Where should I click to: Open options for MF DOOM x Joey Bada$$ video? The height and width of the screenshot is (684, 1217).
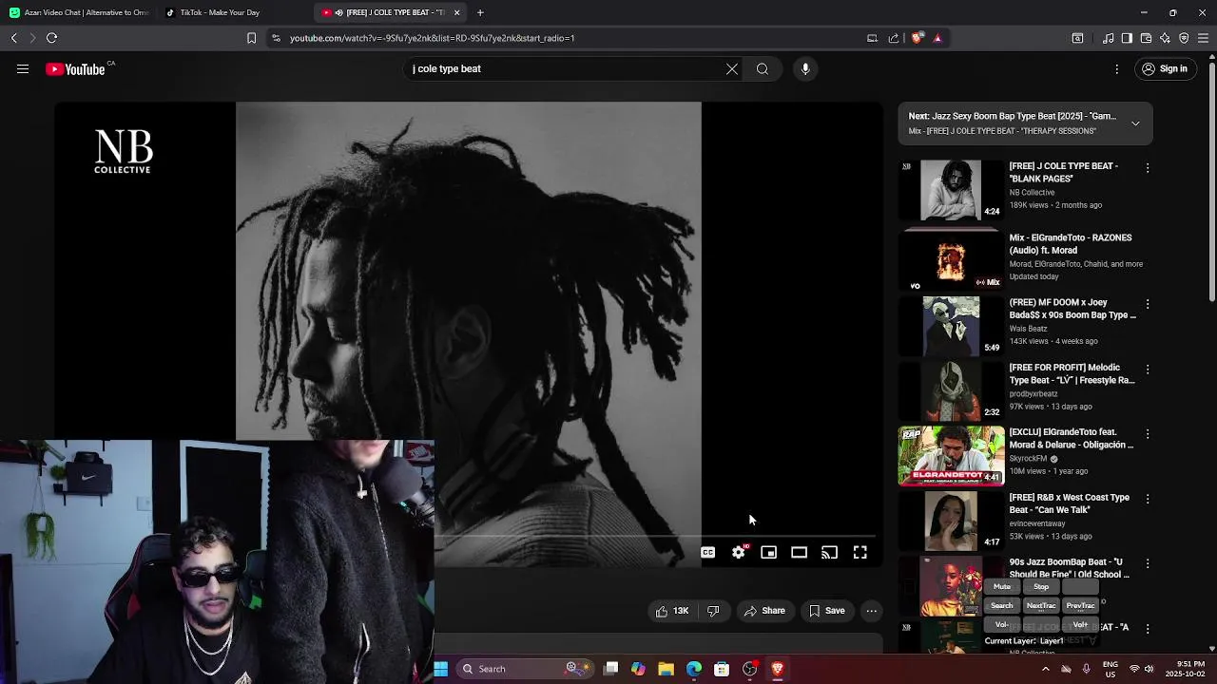coord(1148,304)
